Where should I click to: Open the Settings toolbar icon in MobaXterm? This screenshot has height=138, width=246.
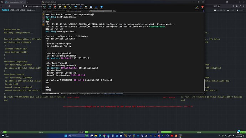pos(96,7)
